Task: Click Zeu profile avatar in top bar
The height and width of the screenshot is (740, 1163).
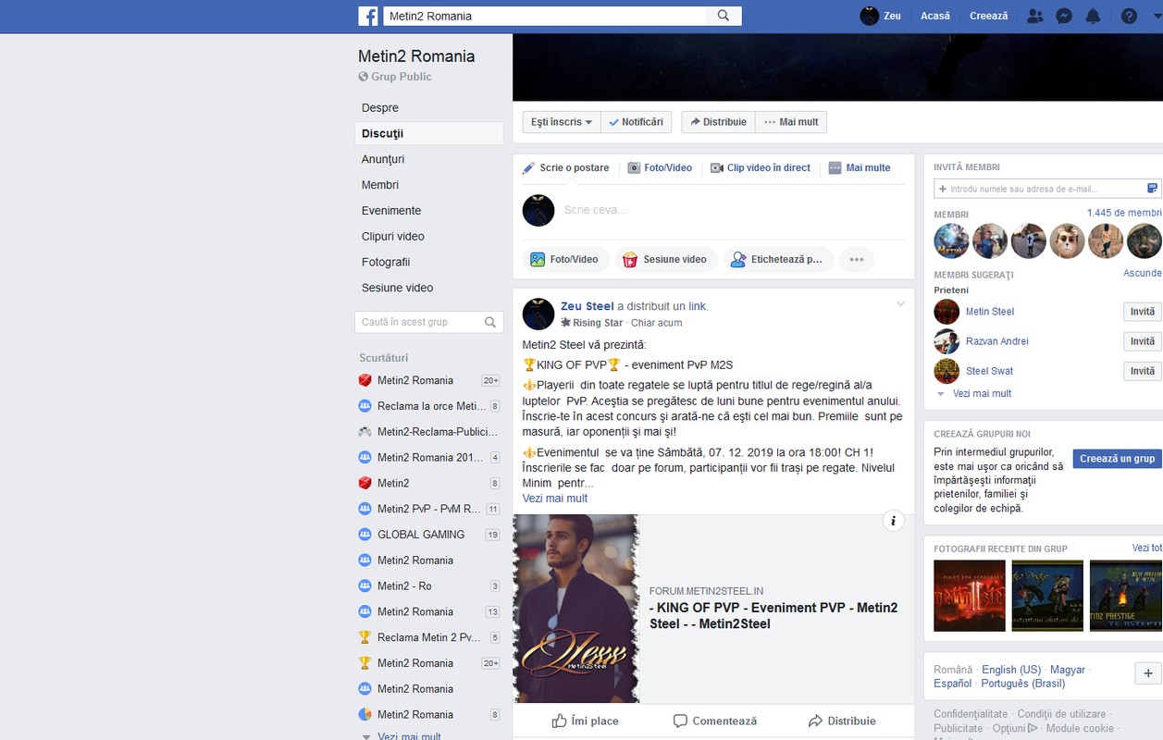Action: pyautogui.click(x=869, y=16)
